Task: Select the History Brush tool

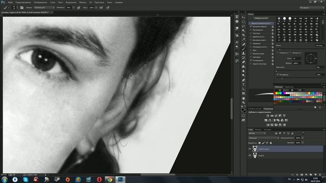Action: [243, 57]
